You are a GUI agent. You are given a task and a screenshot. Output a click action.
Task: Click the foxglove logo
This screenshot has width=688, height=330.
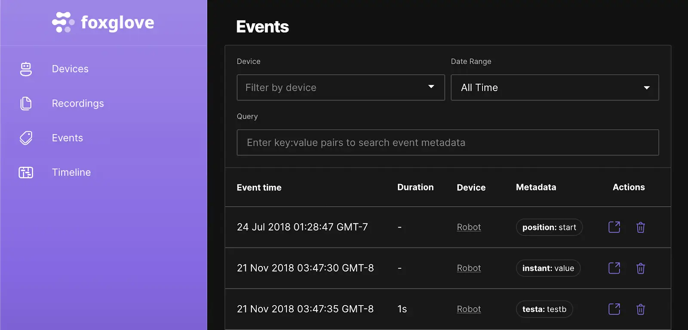(x=103, y=22)
